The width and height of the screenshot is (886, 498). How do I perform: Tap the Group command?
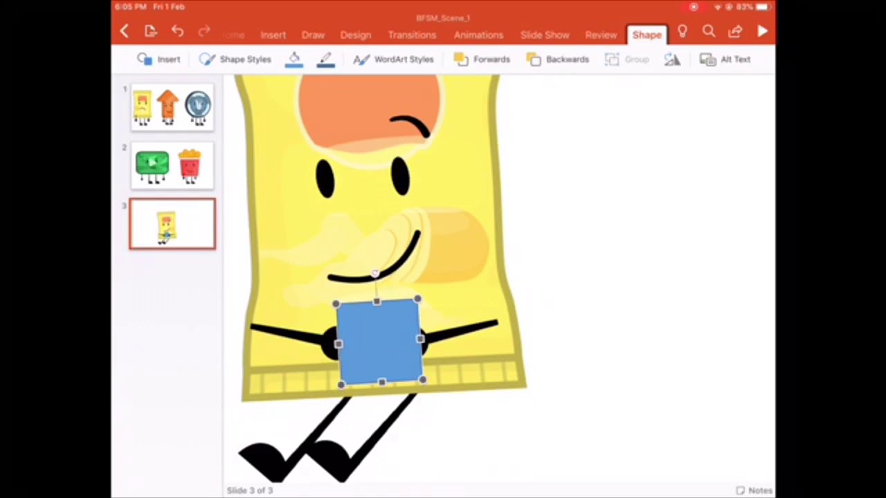(x=626, y=59)
